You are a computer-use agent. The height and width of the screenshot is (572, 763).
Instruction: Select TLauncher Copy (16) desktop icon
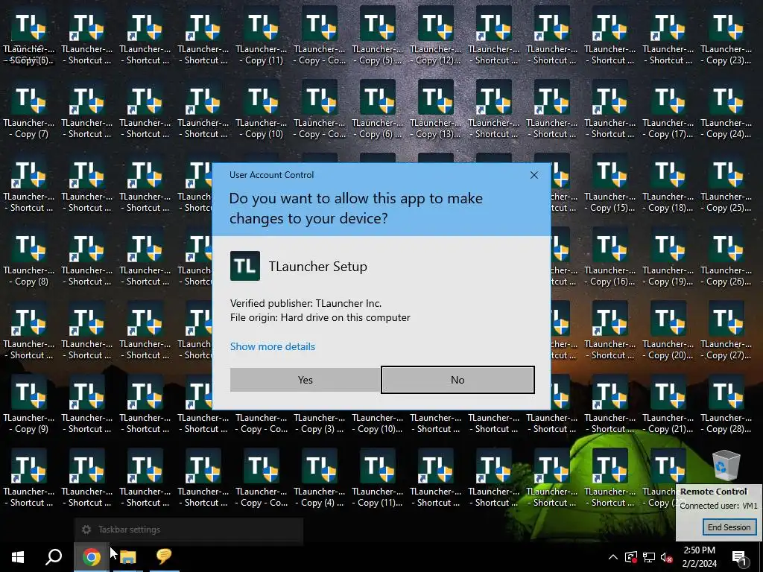[x=610, y=258]
